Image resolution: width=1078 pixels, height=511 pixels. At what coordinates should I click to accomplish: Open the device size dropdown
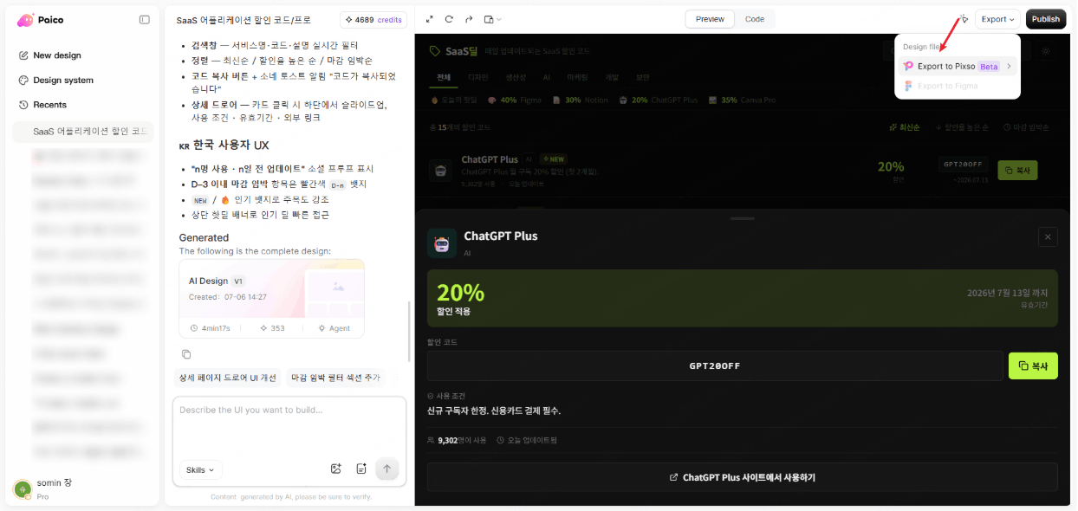click(x=492, y=19)
